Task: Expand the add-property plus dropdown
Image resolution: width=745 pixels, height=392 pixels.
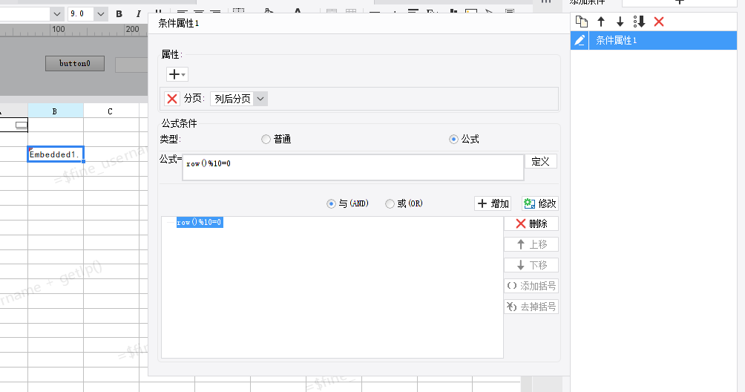Action: 177,74
